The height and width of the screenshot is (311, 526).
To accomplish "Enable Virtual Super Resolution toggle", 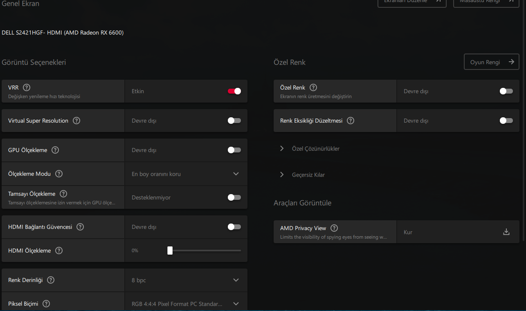I will click(x=234, y=121).
